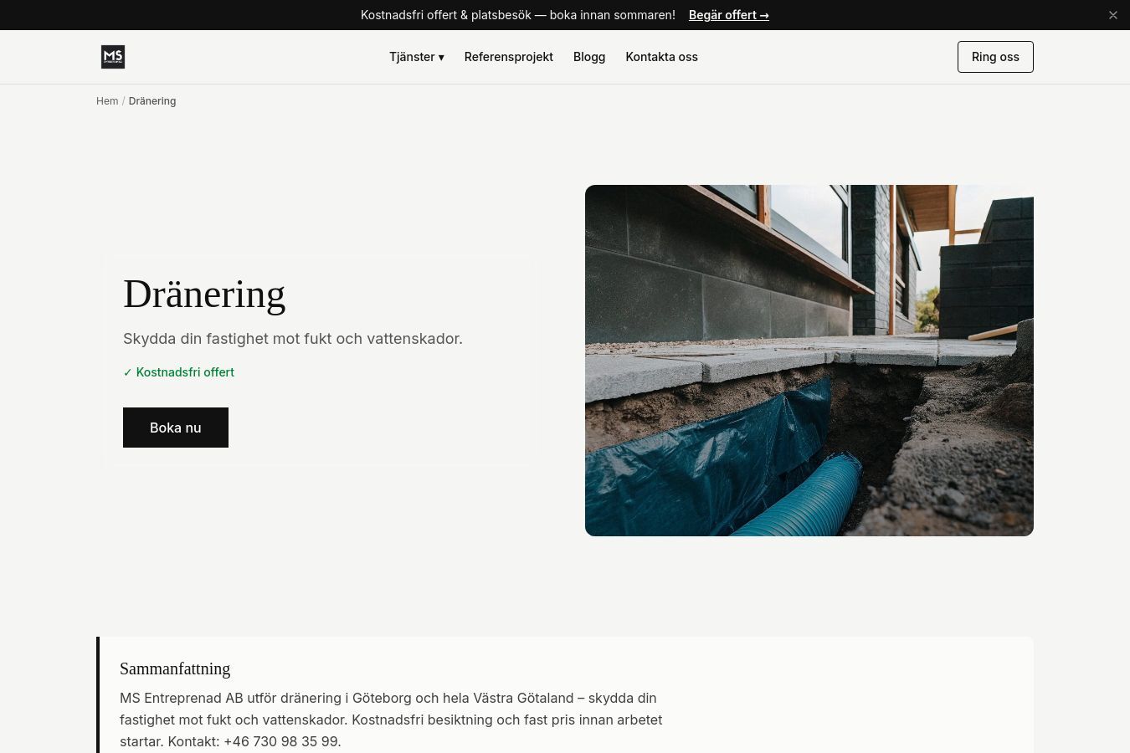Screen dimensions: 1130x753
Task: Click the banner text about Kostnadsfri offert & platsbesök
Action: coord(518,15)
